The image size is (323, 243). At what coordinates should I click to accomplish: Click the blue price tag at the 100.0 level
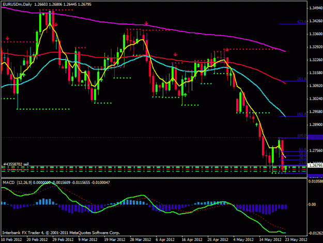click(x=315, y=137)
